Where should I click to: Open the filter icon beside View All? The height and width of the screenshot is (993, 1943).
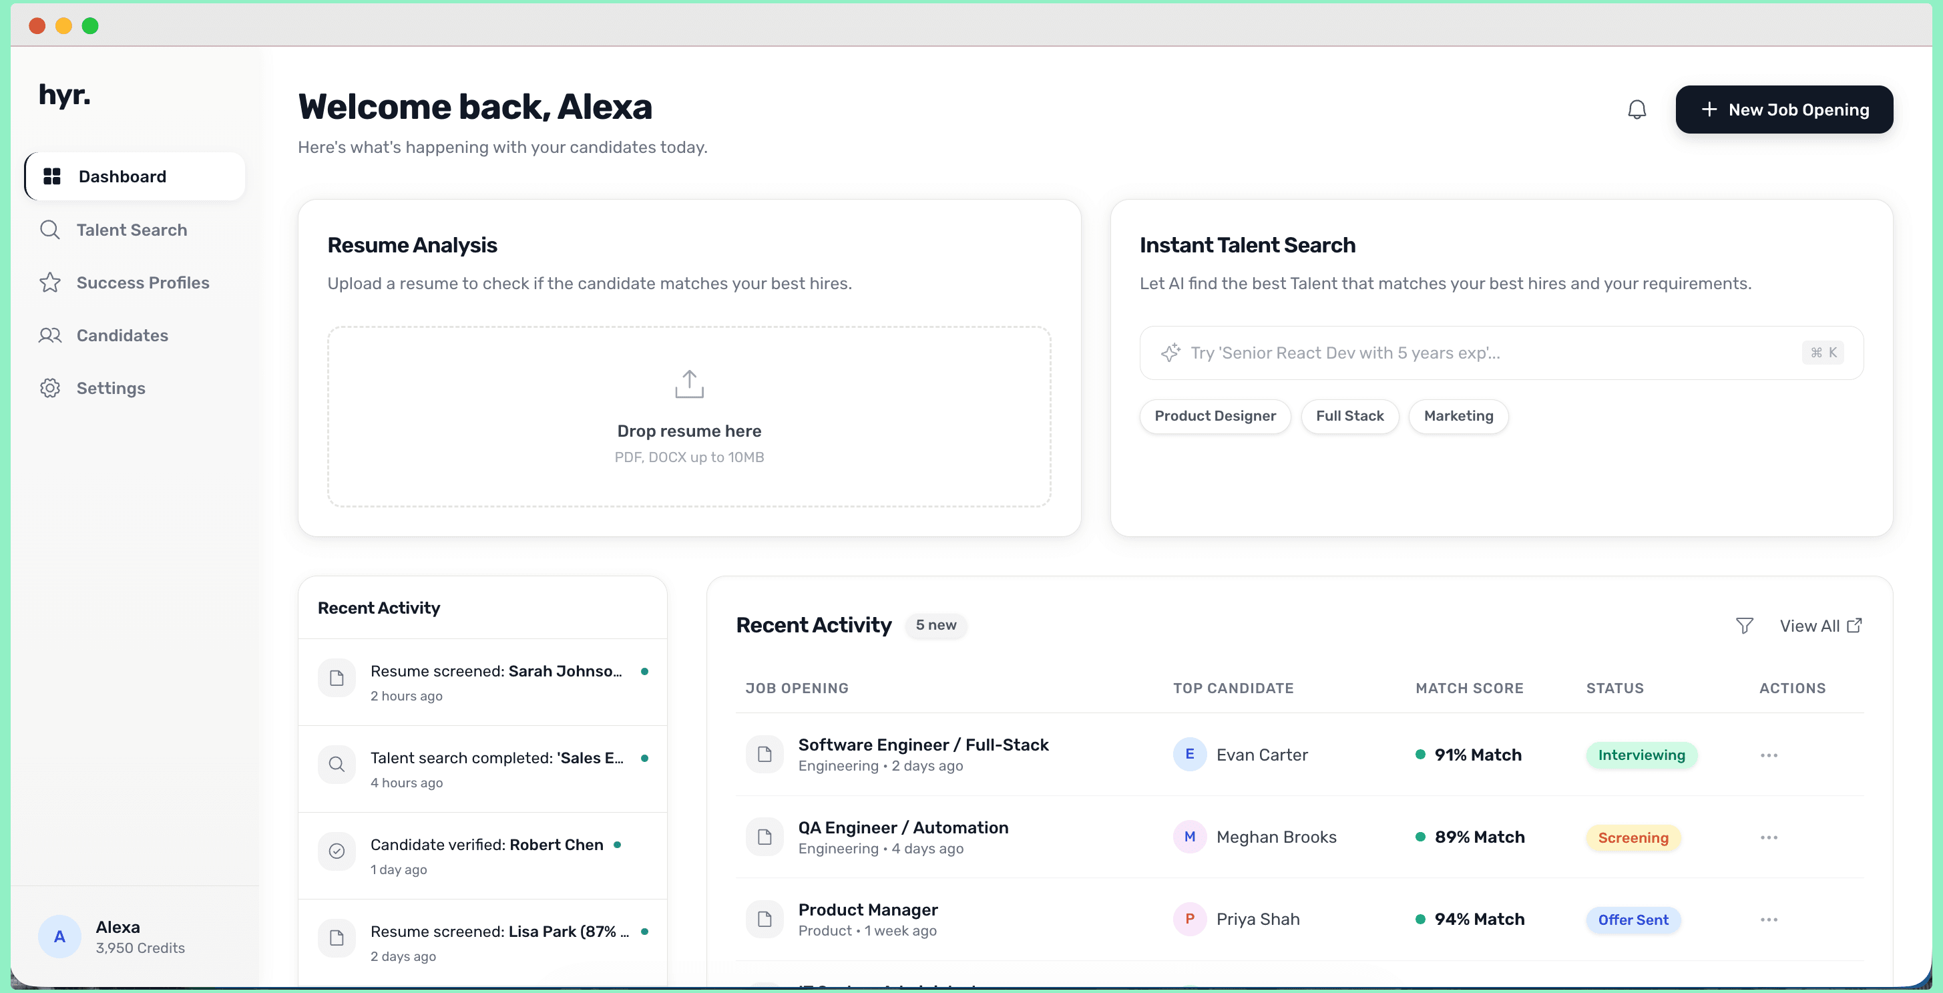(1745, 626)
